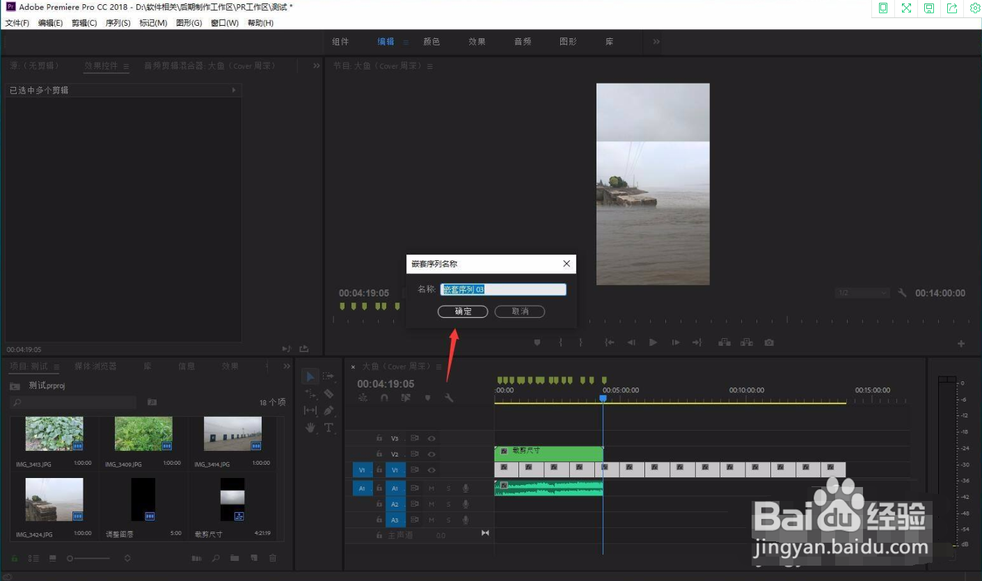
Task: Confirm with 确定 button
Action: click(463, 312)
